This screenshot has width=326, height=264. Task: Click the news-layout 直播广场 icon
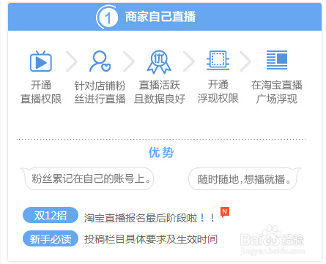(x=277, y=60)
